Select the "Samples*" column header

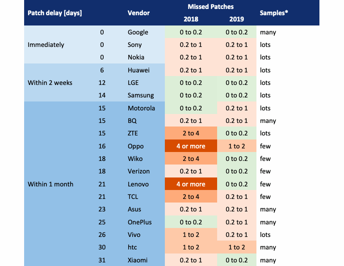273,13
